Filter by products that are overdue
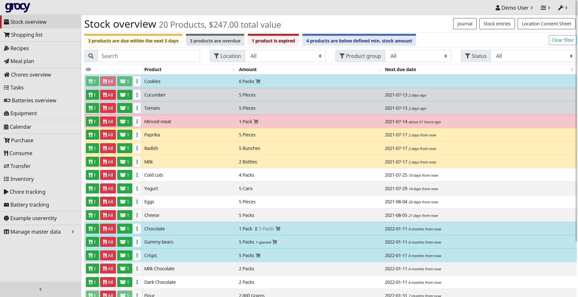 click(215, 41)
